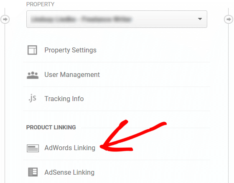Click the AdSense Linking table icon
Viewport: 234px width, 183px height.
click(x=33, y=172)
